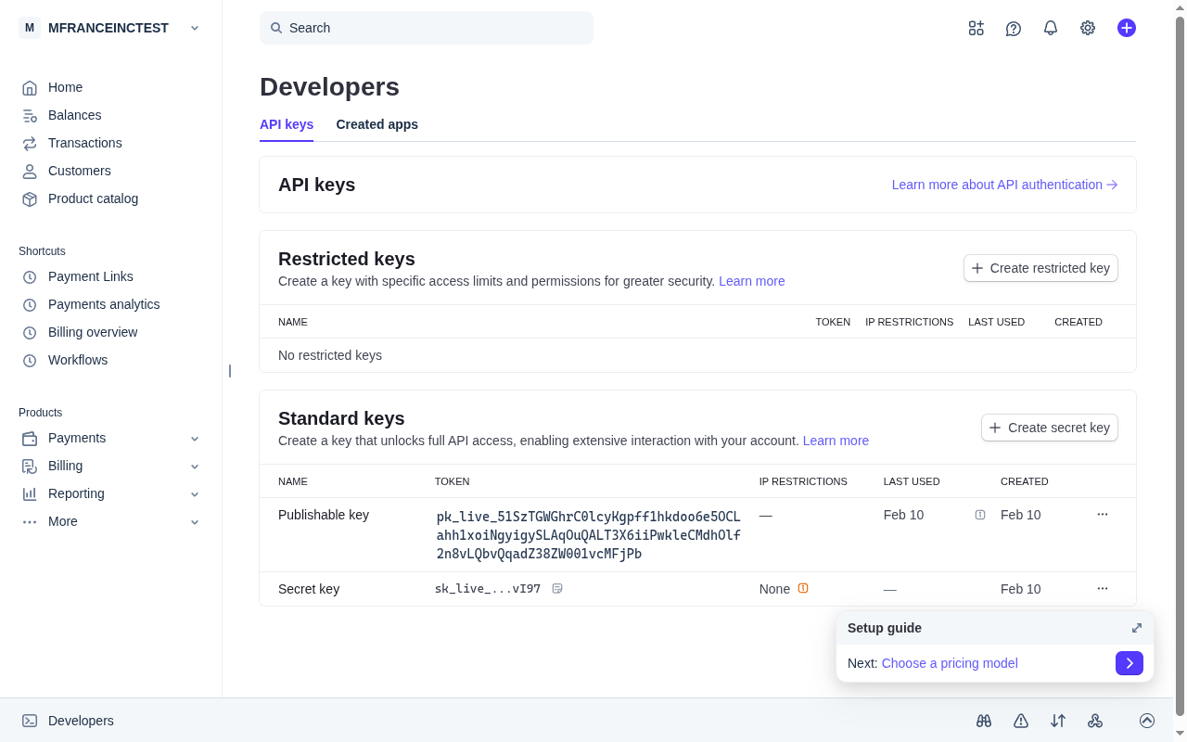Image resolution: width=1187 pixels, height=742 pixels.
Task: Open API request logs arrows in Developers bar
Action: (1058, 721)
